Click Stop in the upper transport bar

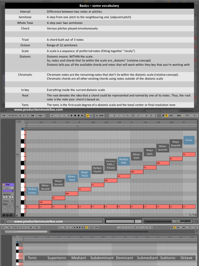75,116
